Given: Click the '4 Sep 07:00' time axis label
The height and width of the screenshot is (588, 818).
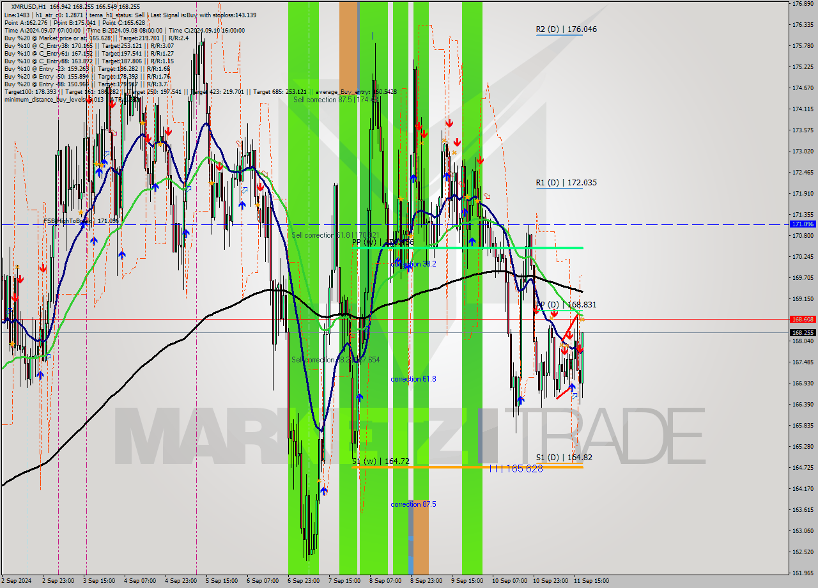Looking at the screenshot, I should (140, 581).
